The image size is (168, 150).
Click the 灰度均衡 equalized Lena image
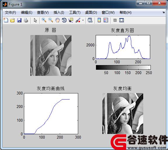point(123,114)
